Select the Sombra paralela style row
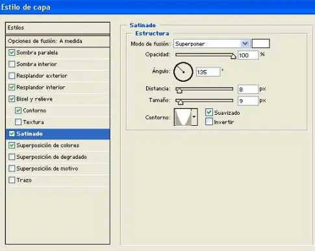The width and height of the screenshot is (315, 251). point(58,53)
